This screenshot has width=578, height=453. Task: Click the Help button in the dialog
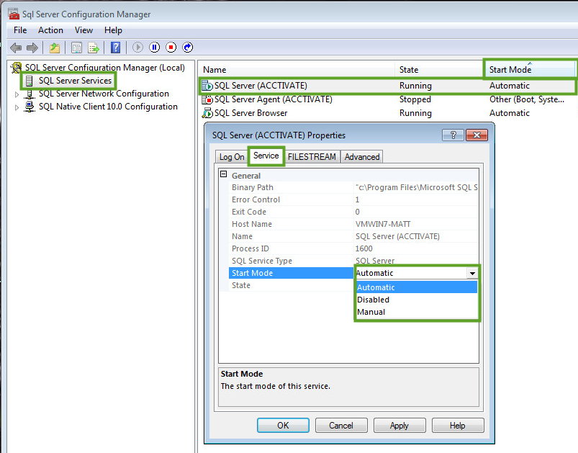pyautogui.click(x=458, y=426)
